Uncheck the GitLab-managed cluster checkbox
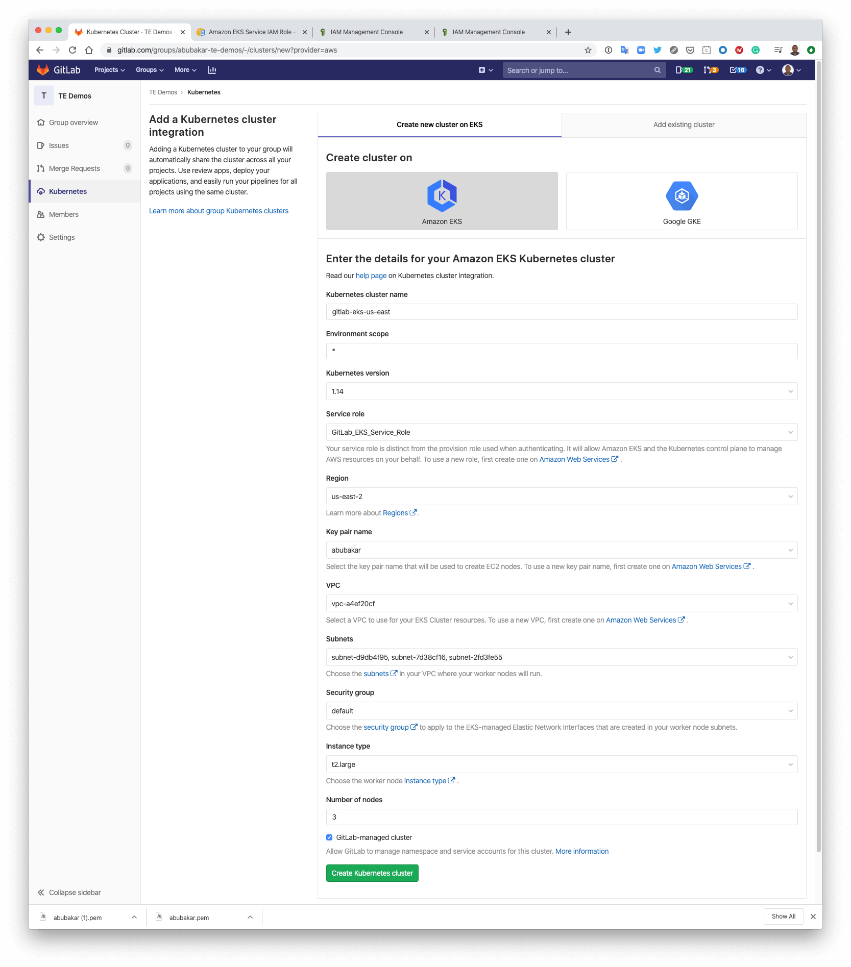Image resolution: width=851 pixels, height=967 pixels. [329, 837]
